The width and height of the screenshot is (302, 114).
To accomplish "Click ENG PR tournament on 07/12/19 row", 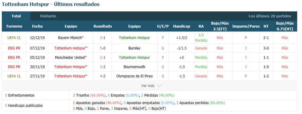I will [x=14, y=48].
